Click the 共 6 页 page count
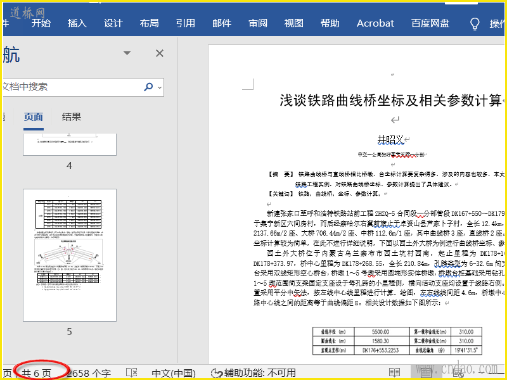Screen dimensions: 507x380 [37, 372]
